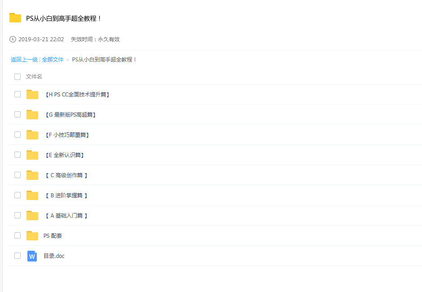Image resolution: width=422 pixels, height=292 pixels.
Task: Check the box for 【 B 进阶掌握篇 】
Action: click(18, 195)
